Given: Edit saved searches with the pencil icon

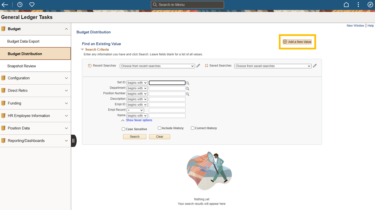Looking at the screenshot, I should 315,66.
